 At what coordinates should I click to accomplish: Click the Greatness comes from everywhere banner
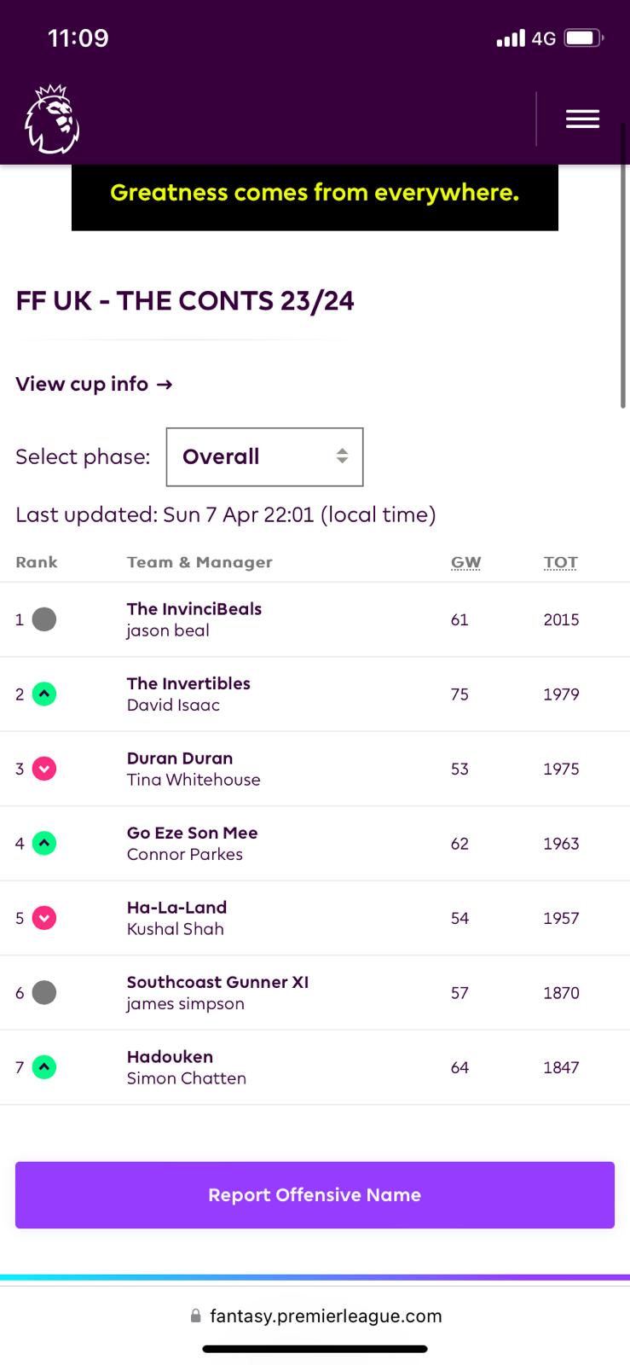[x=315, y=195]
